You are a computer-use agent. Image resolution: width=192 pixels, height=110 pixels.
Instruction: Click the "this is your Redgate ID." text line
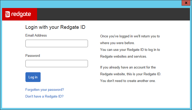pyautogui.click(x=131, y=74)
